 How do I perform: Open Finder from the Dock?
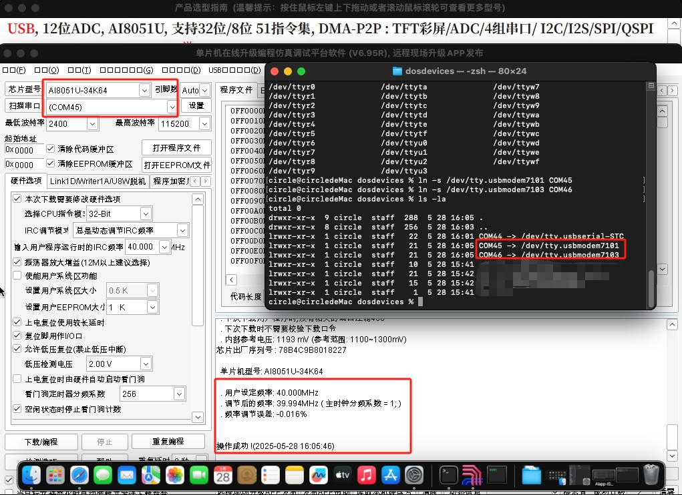[31, 475]
